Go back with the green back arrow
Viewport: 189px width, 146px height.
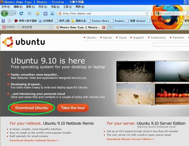click(x=5, y=13)
